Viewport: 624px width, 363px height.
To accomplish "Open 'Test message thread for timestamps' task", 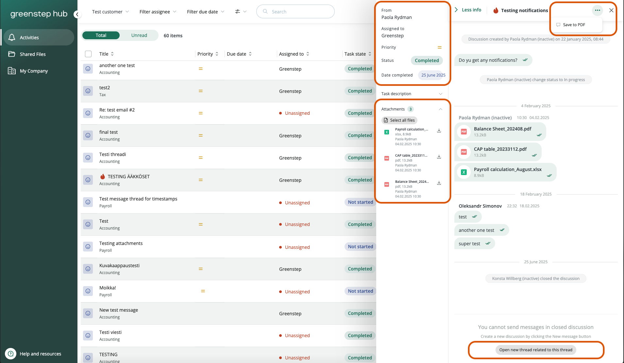I will pos(138,199).
